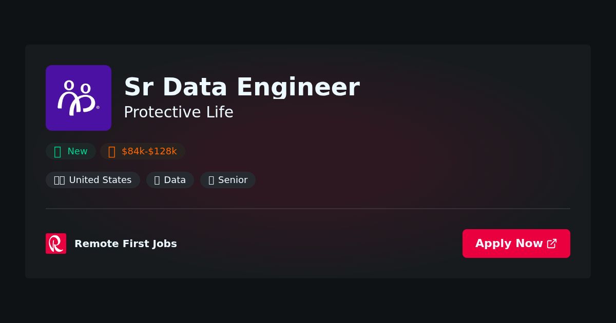This screenshot has height=323, width=616.
Task: Choose the United States location tag
Action: point(93,180)
